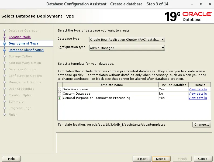Image resolution: width=214 pixels, height=162 pixels.
Task: Click the Progress Page step label
Action: pyautogui.click(x=20, y=108)
